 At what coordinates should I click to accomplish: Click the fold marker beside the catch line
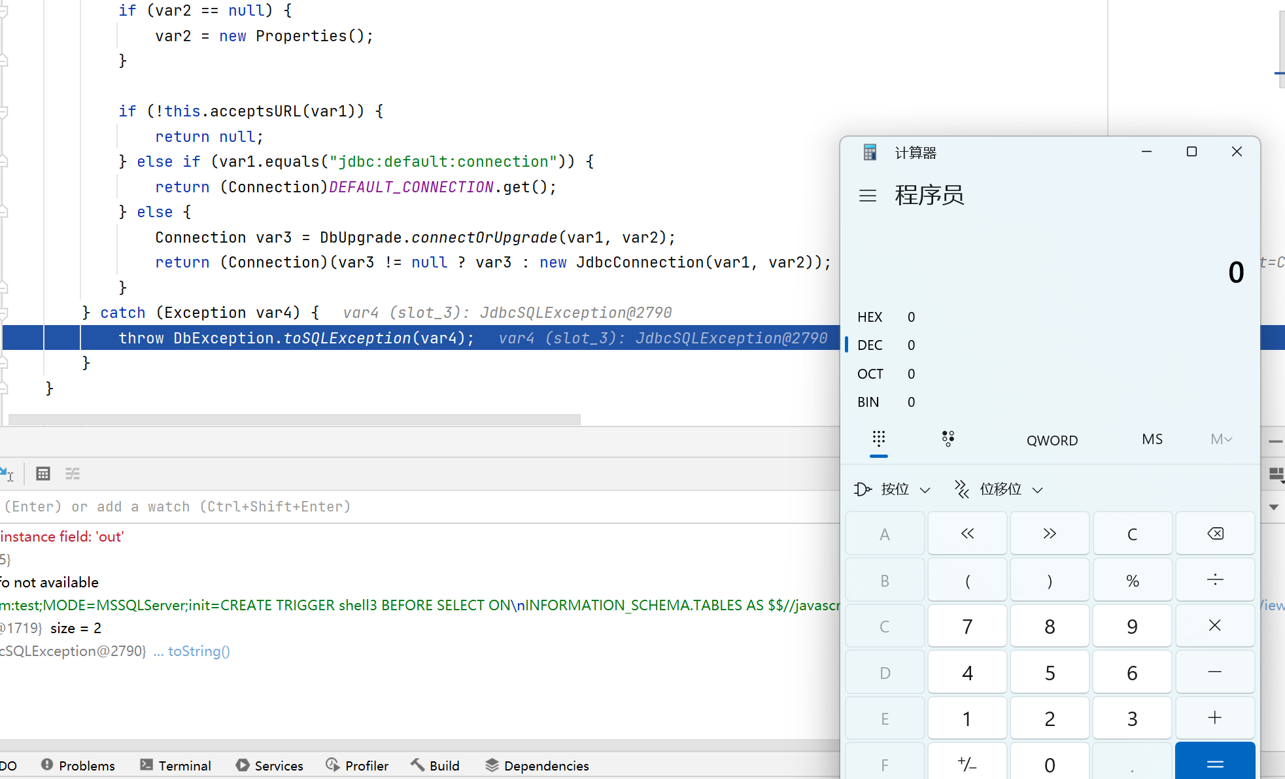point(3,313)
